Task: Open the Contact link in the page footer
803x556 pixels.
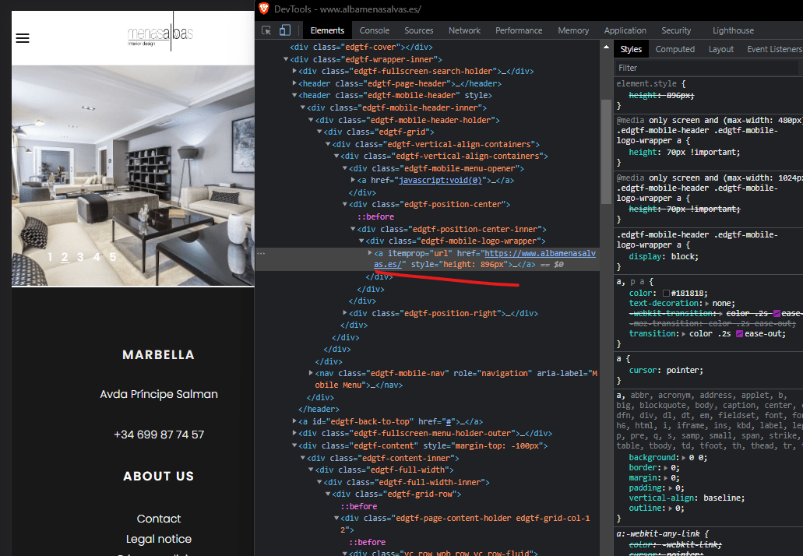Action: click(159, 519)
